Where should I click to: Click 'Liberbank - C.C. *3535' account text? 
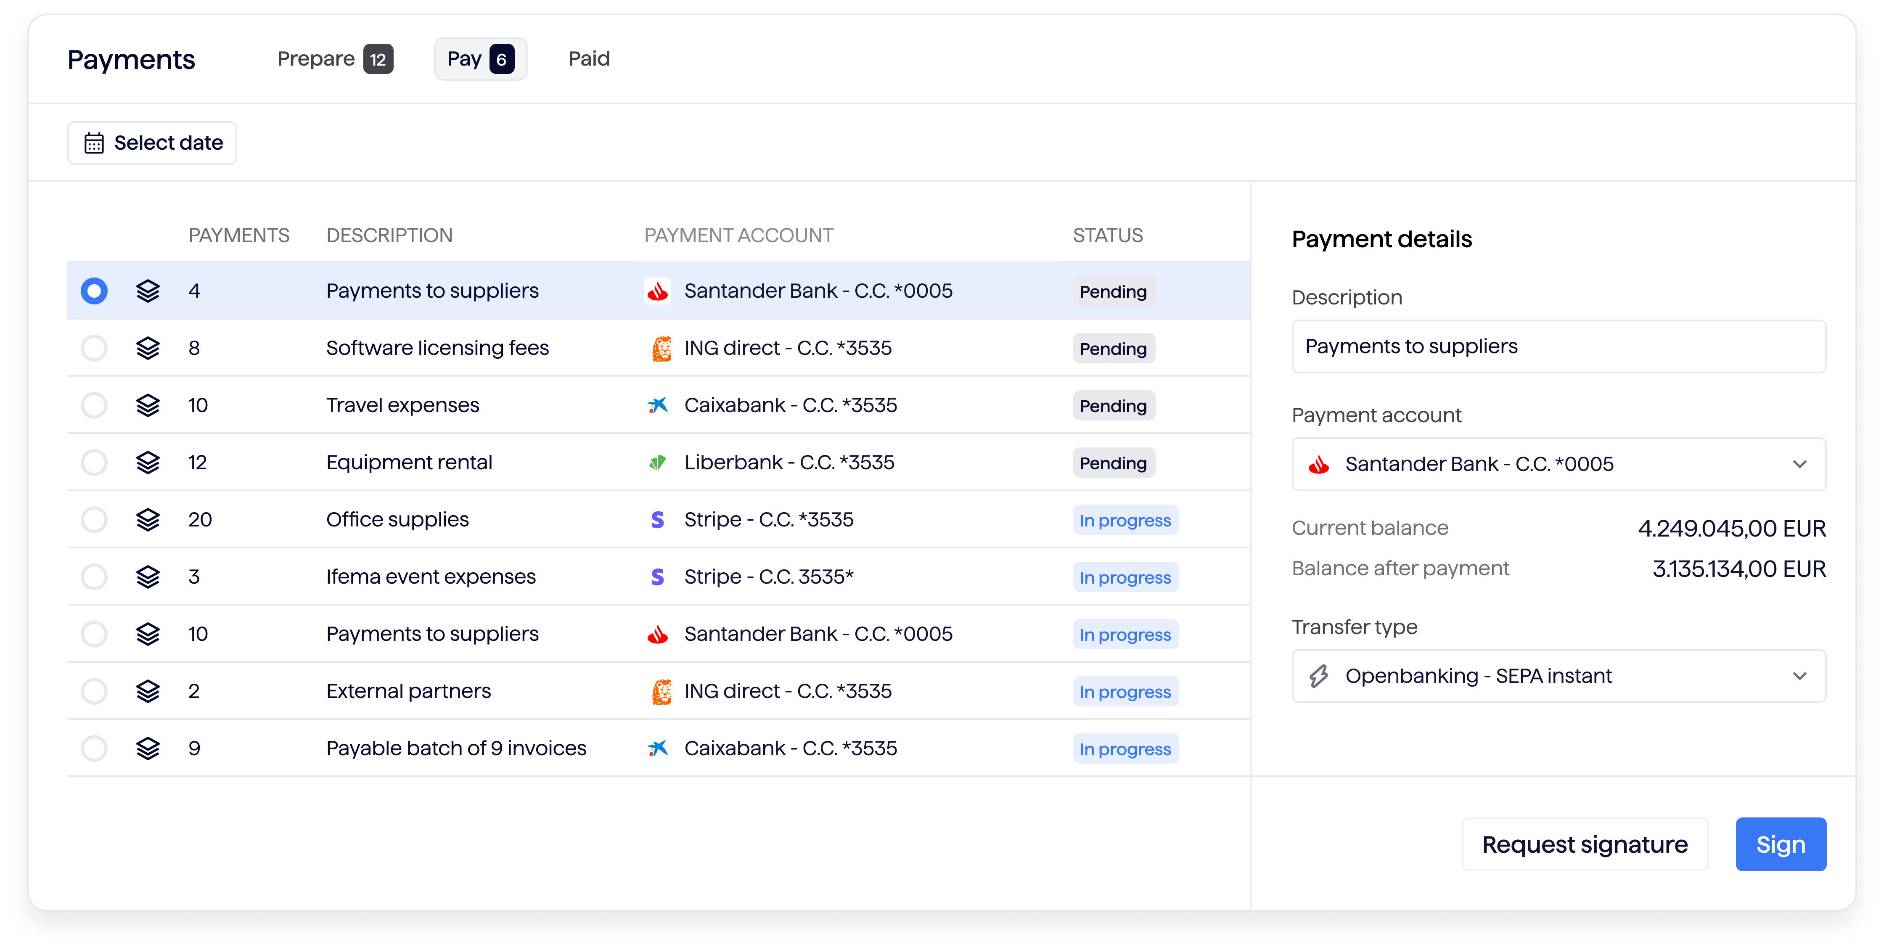[x=789, y=462]
